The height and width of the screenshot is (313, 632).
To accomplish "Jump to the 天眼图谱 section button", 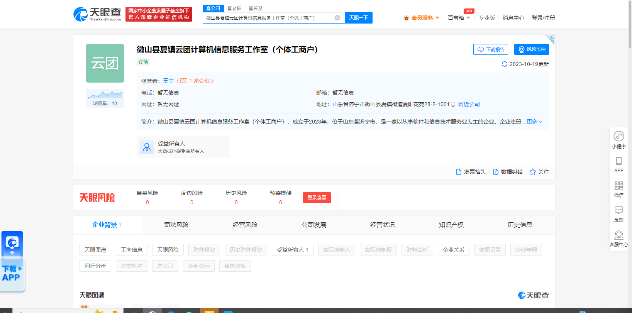I will point(95,250).
